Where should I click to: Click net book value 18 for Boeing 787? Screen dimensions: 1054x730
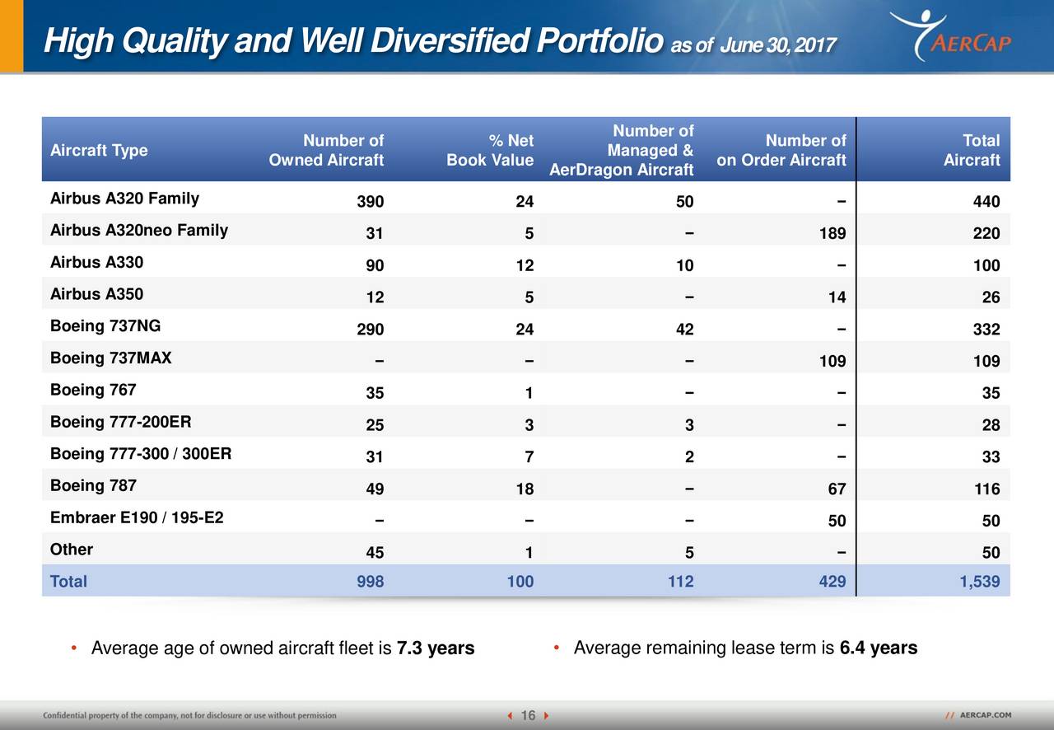pyautogui.click(x=525, y=489)
